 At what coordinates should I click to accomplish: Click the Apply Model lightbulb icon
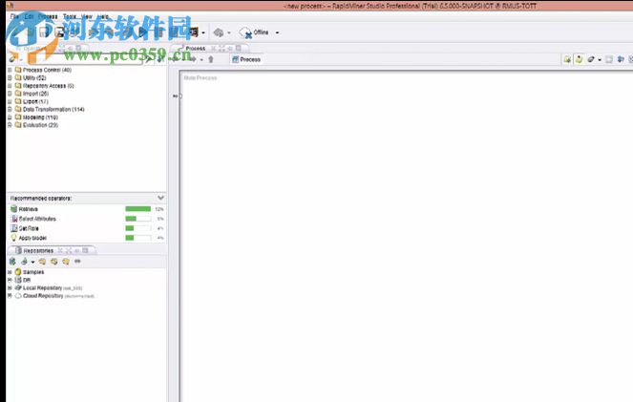(13, 238)
